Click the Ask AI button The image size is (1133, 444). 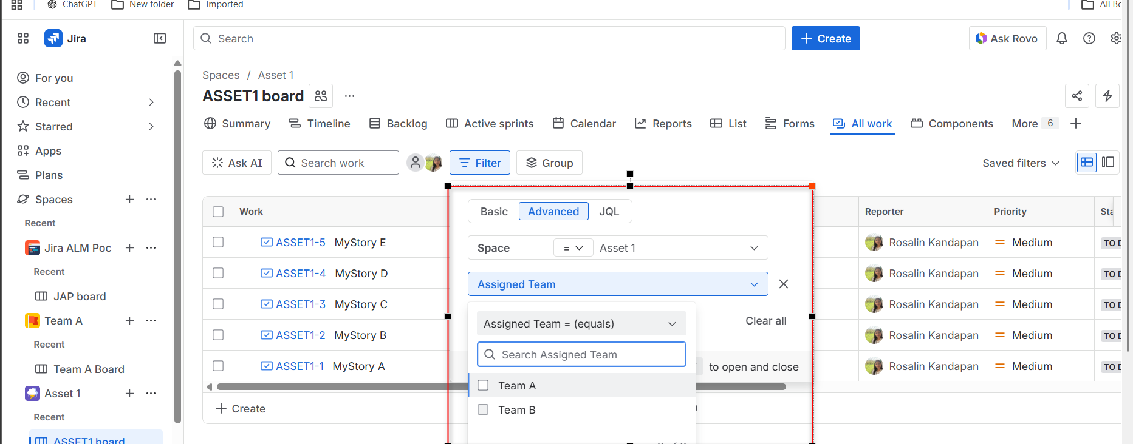click(x=237, y=163)
